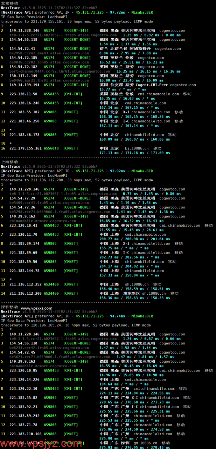216x449 pixels.
Task: Click hop IP 221.183.92.21
Action: pyautogui.click(x=23, y=407)
